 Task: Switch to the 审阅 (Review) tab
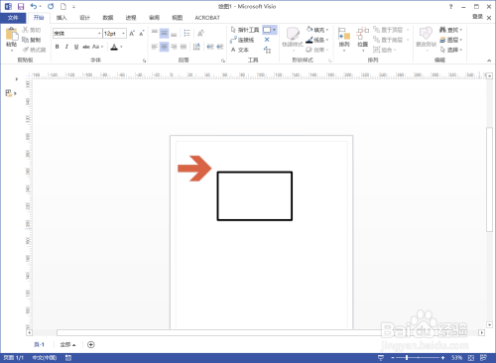click(154, 18)
